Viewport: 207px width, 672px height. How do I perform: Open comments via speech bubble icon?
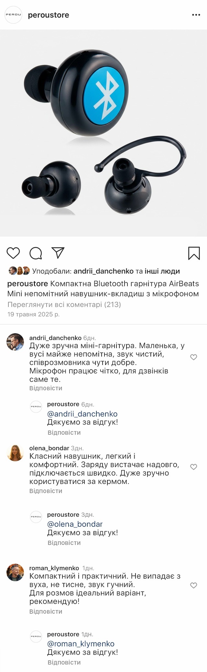(36, 253)
